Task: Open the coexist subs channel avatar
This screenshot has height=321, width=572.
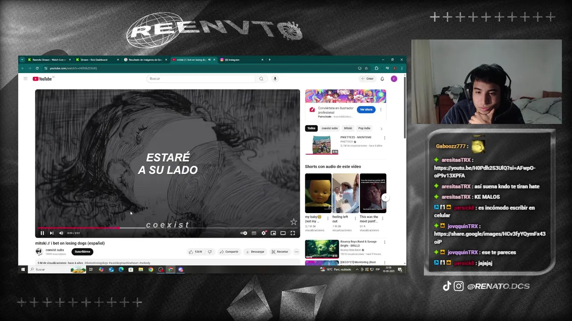Action: coord(39,251)
